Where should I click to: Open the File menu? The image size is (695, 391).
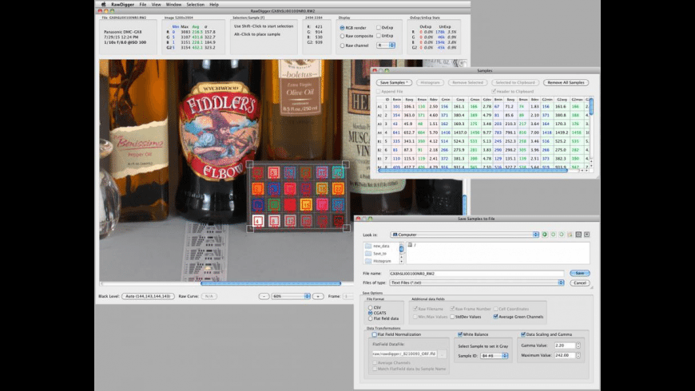click(143, 5)
